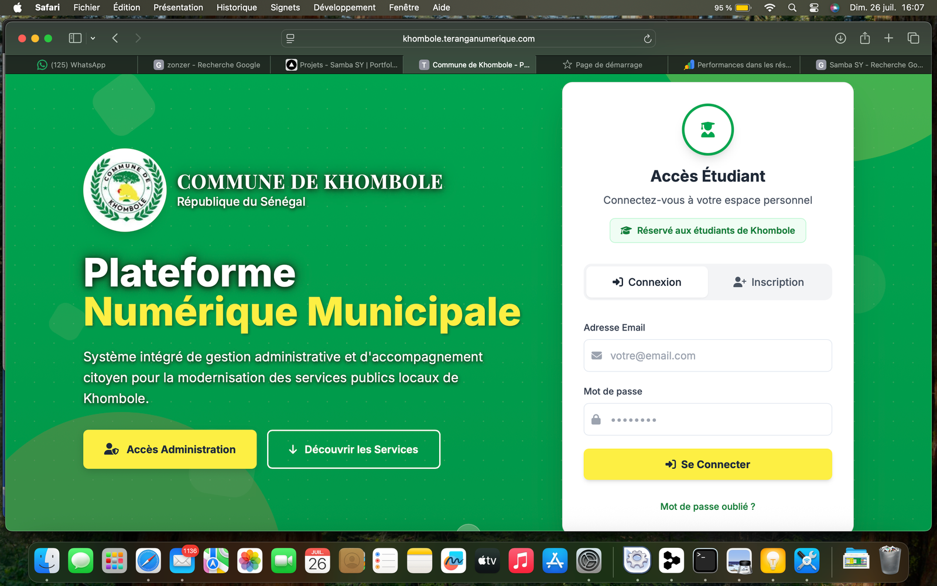Focus the Adresse Email input field
Image resolution: width=937 pixels, height=586 pixels.
[x=707, y=356]
